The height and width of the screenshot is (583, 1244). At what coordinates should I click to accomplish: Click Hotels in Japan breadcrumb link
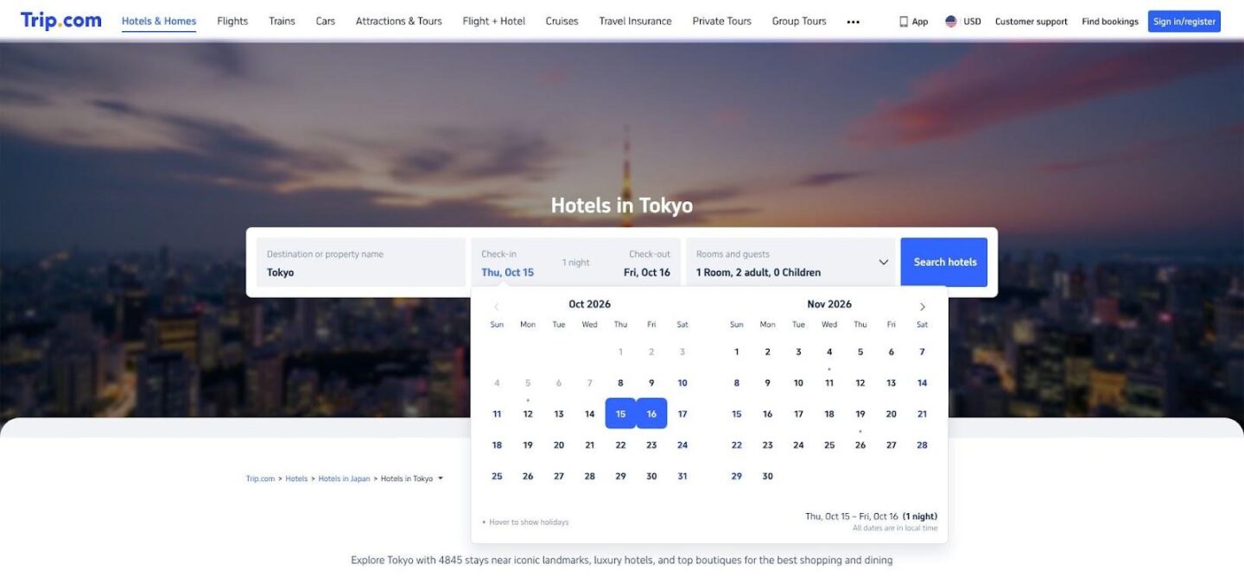coord(344,478)
